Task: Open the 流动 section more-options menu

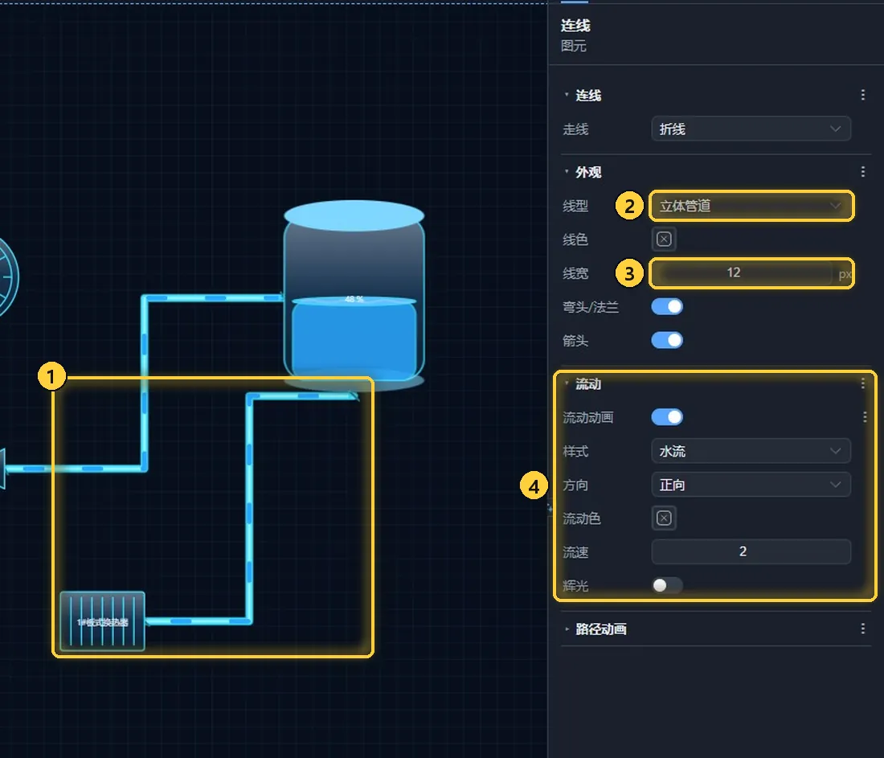Action: tap(862, 383)
